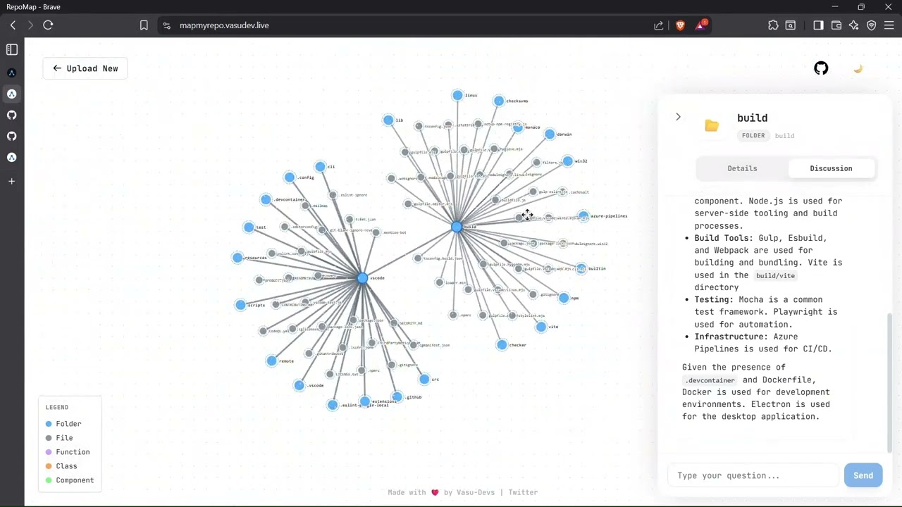Screen dimensions: 902x507
Task: Click the blue Folder swatch in the legend
Action: [49, 423]
